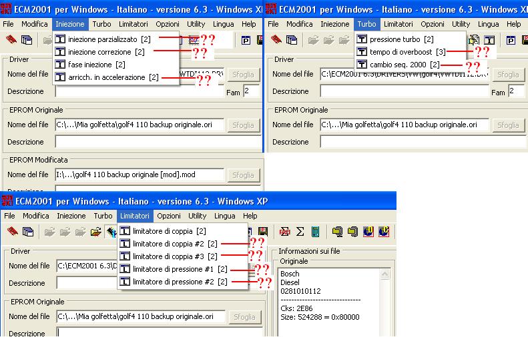Select 'limitatore di coppia #2 [2]' entry
Image resolution: width=528 pixels, height=337 pixels.
tap(183, 244)
